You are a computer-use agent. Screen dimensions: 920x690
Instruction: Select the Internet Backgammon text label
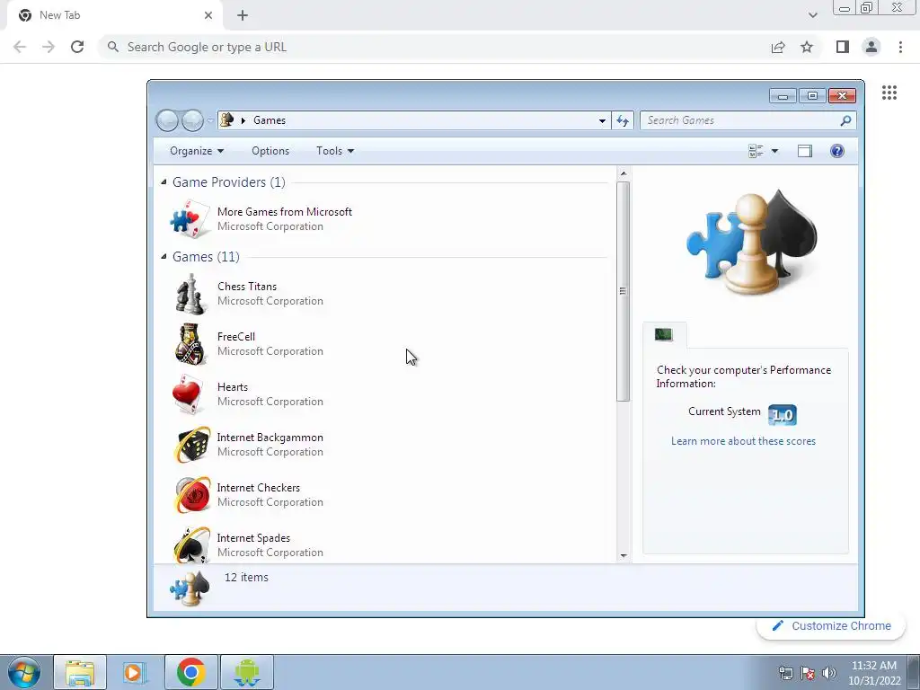(270, 438)
